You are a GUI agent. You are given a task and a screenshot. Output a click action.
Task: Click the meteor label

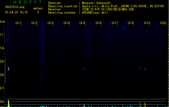(38, 8)
